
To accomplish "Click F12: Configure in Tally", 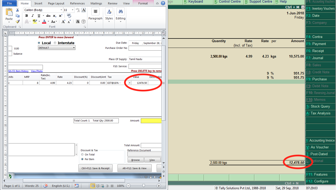I will tap(321, 181).
